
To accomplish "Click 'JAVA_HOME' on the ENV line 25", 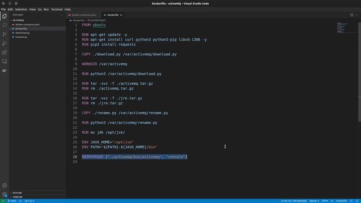I will [x=100, y=142].
